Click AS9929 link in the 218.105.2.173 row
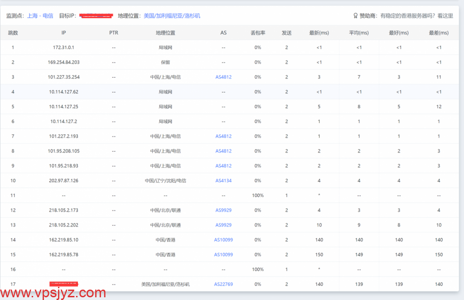Screen dimensions: 464x300 [x=223, y=210]
